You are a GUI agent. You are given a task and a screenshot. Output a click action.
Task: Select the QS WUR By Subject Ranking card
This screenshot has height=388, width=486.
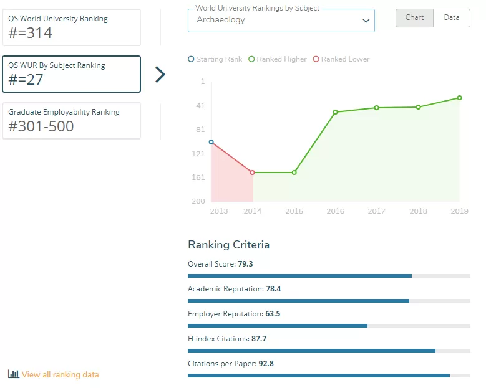71,74
